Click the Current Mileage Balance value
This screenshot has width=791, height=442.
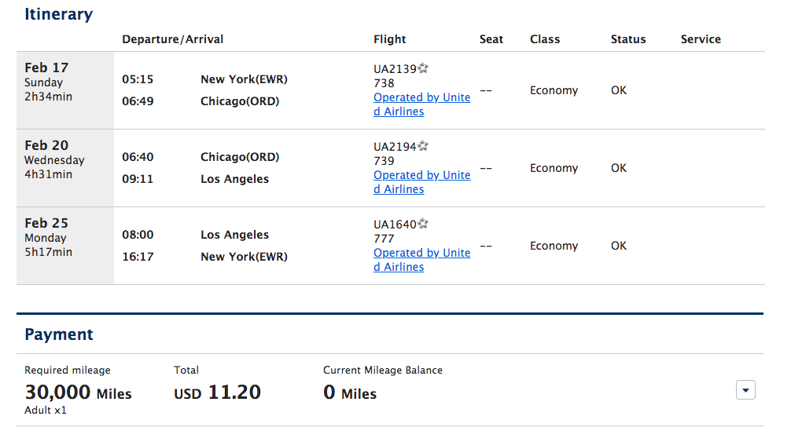[350, 393]
